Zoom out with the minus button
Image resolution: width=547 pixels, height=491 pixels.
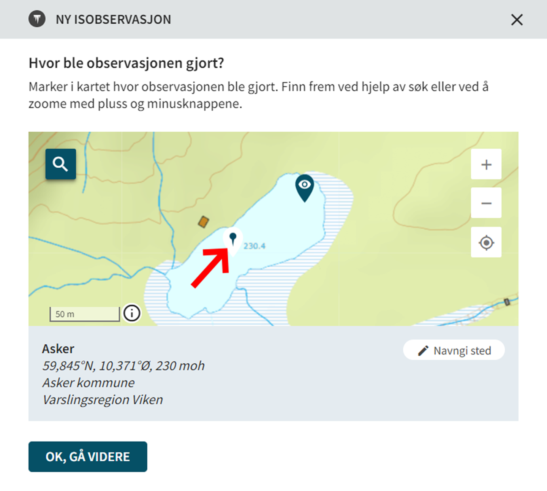coord(486,203)
